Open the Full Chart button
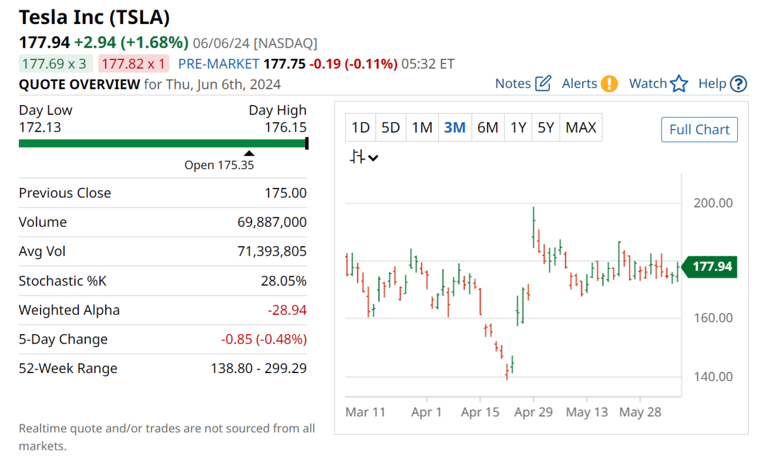The image size is (759, 457). [x=699, y=130]
